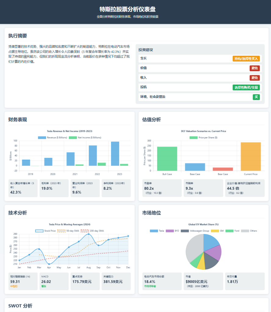
Task: Click the 19.0% gross margin value
Action: click(47, 188)
